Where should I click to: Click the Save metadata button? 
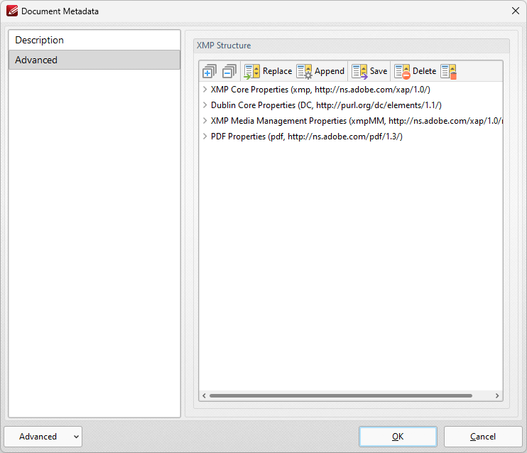point(369,71)
